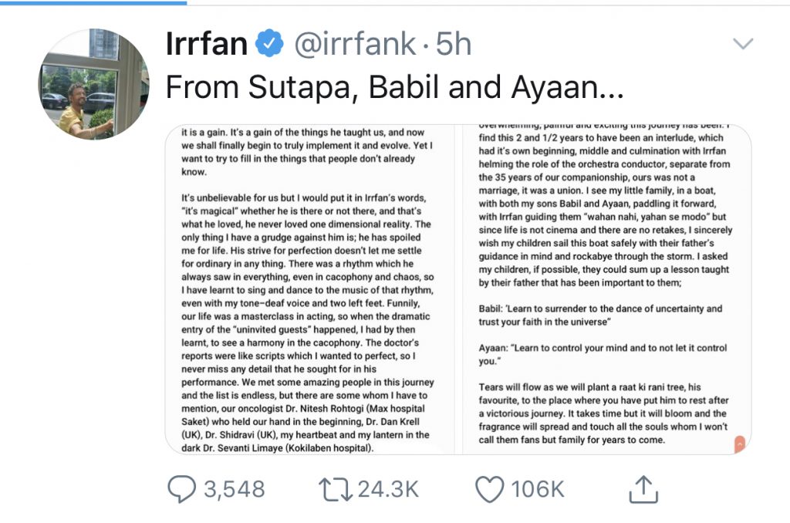The height and width of the screenshot is (523, 790).
Task: Click the "5h" tweet timestamp
Action: click(x=454, y=45)
